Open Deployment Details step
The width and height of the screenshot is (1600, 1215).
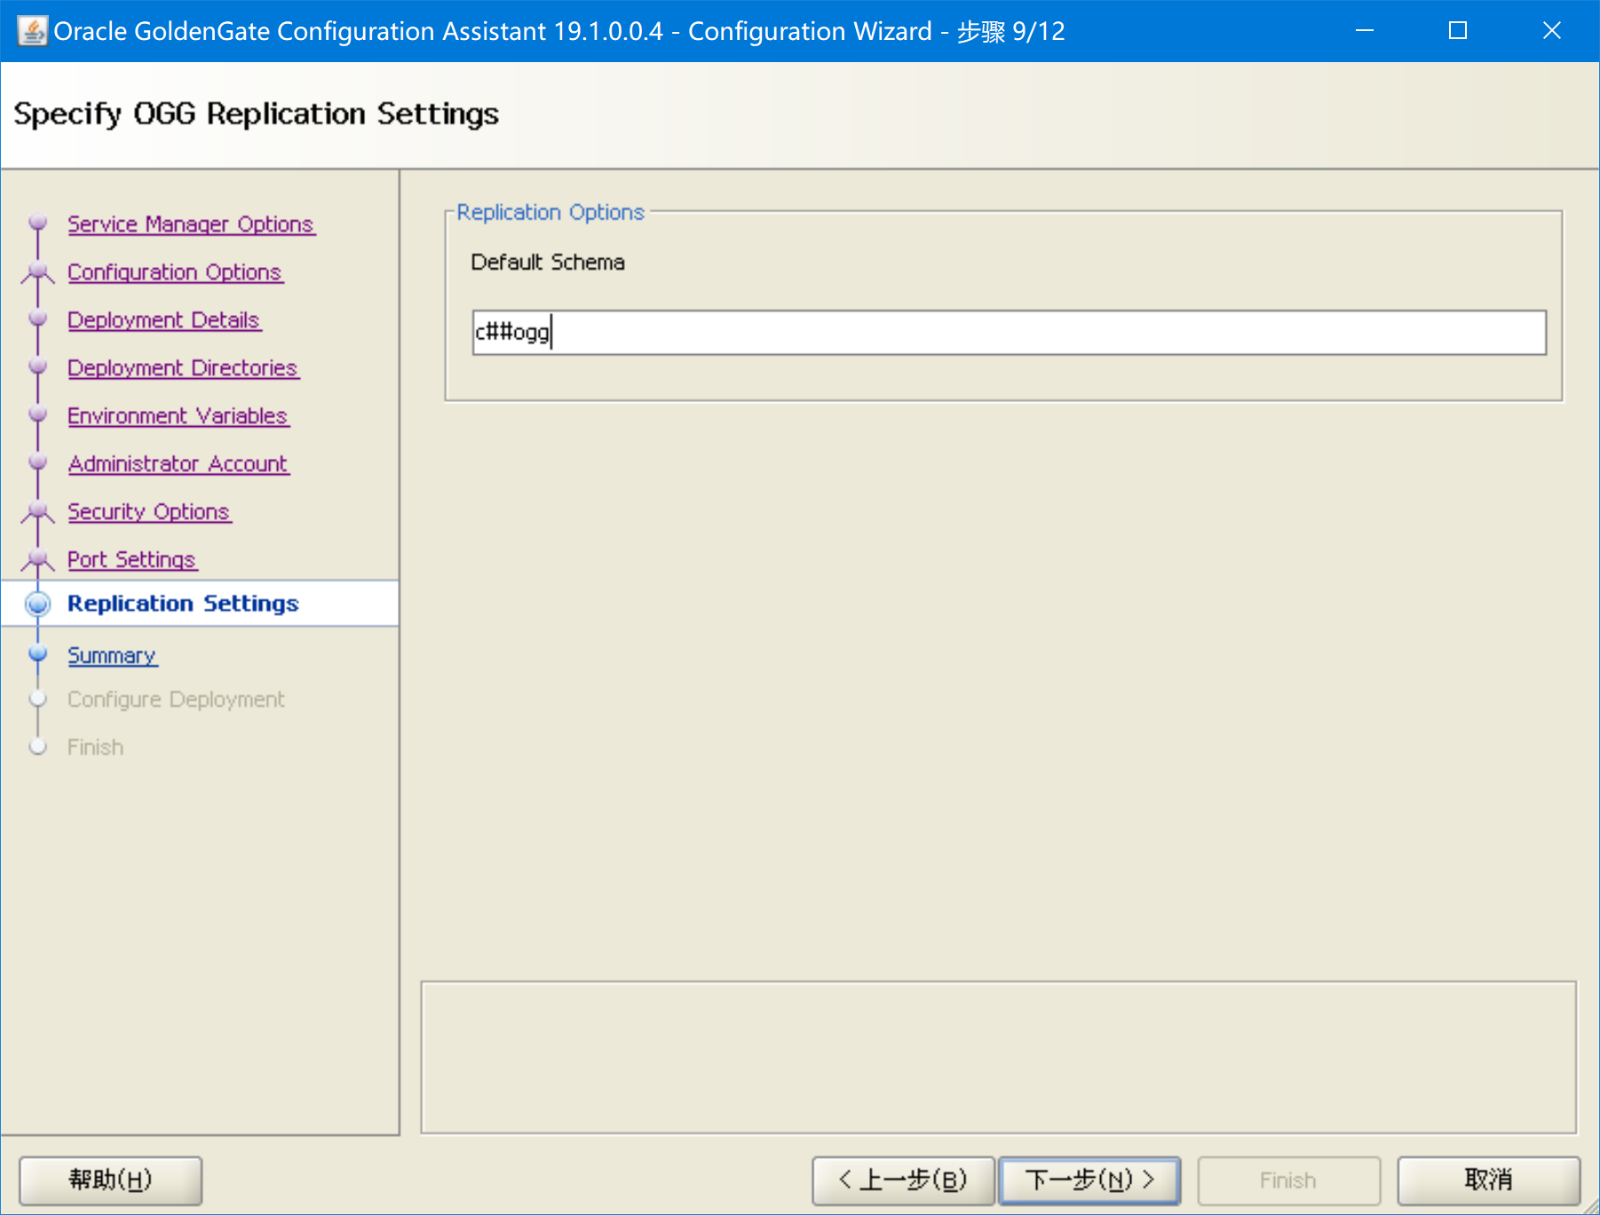[164, 320]
